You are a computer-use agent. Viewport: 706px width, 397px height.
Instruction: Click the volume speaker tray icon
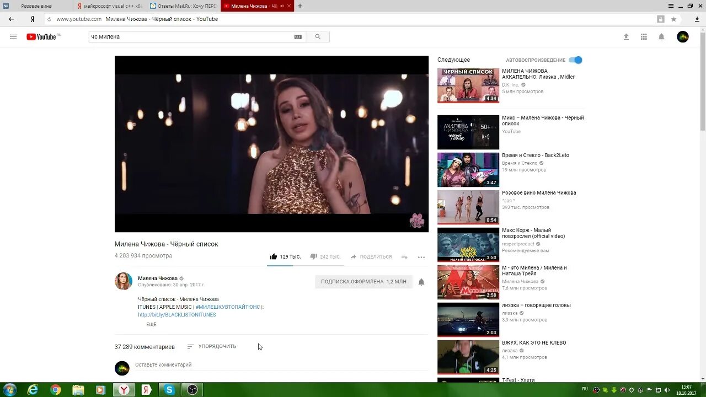(x=667, y=390)
